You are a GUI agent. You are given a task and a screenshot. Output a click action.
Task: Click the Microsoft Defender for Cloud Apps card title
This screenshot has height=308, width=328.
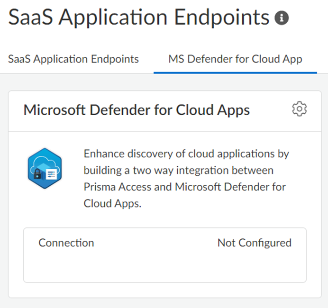137,110
